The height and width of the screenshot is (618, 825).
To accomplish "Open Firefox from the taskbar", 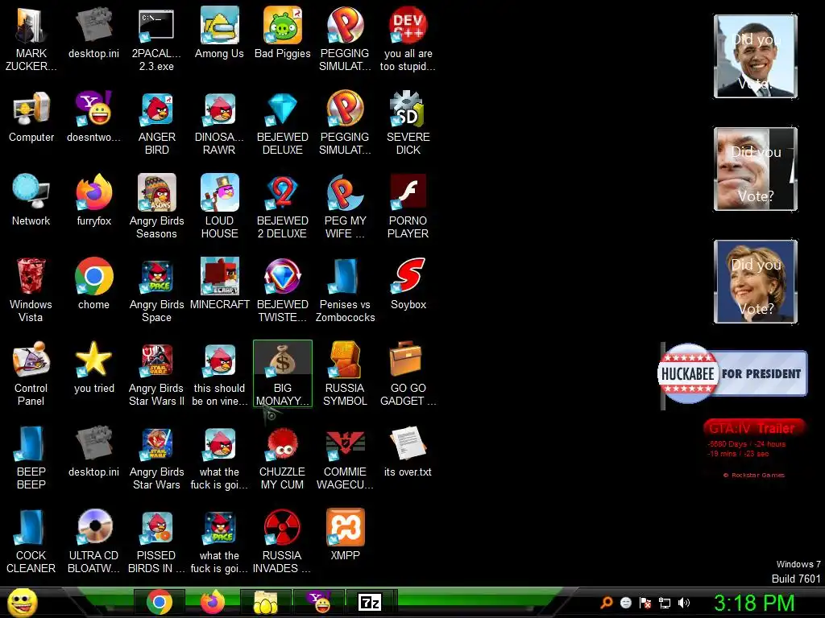I will coord(213,602).
